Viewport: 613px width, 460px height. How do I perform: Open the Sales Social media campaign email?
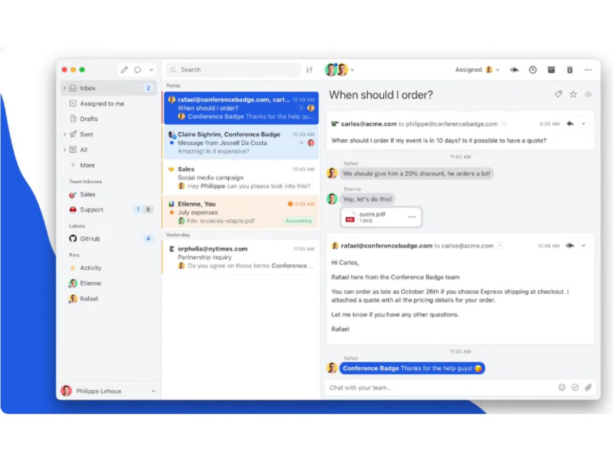241,177
